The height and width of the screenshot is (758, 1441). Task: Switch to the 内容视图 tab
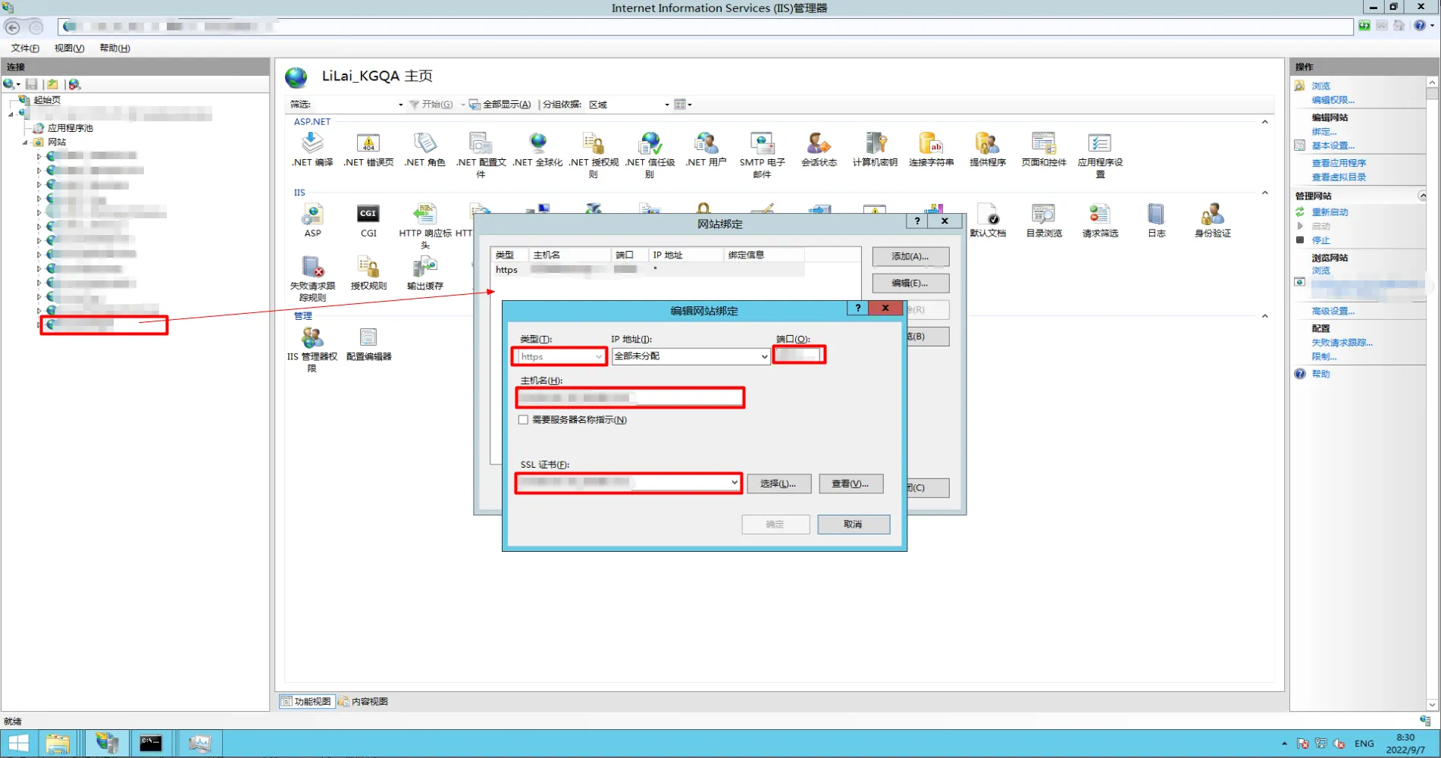click(x=363, y=701)
